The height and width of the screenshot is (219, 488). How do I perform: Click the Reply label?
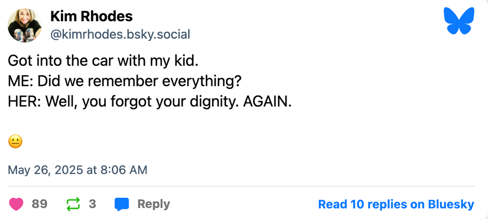(x=154, y=204)
